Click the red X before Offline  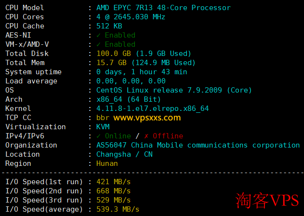tap(146, 136)
